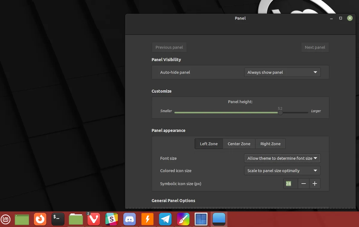Open the paintbrush drawing app
Screen dimensions: 359x227
point(183,219)
